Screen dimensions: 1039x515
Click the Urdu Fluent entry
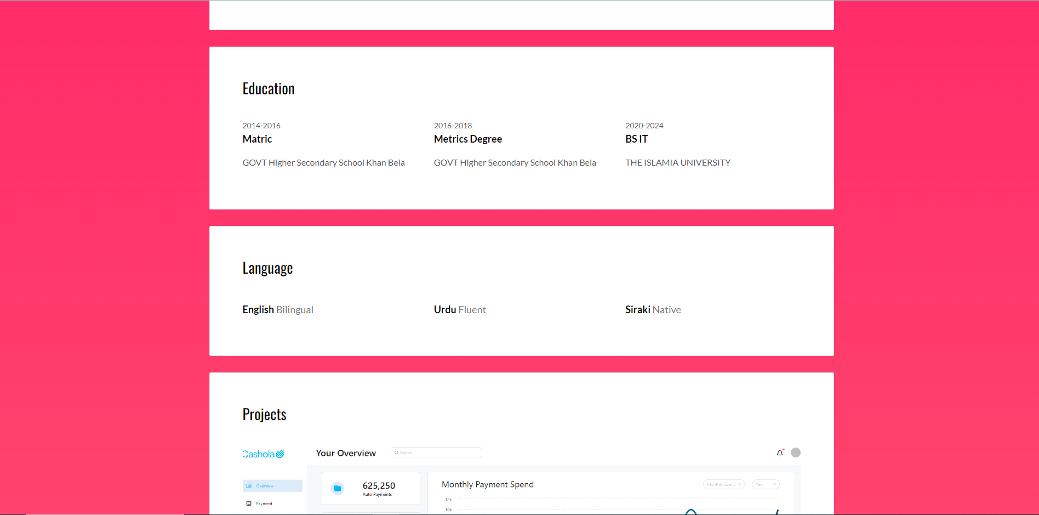click(460, 310)
